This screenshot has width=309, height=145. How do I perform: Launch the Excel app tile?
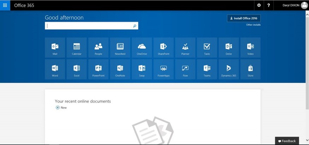[77, 69]
